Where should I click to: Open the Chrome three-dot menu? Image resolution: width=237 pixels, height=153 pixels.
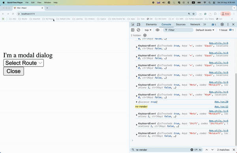coord(234,14)
